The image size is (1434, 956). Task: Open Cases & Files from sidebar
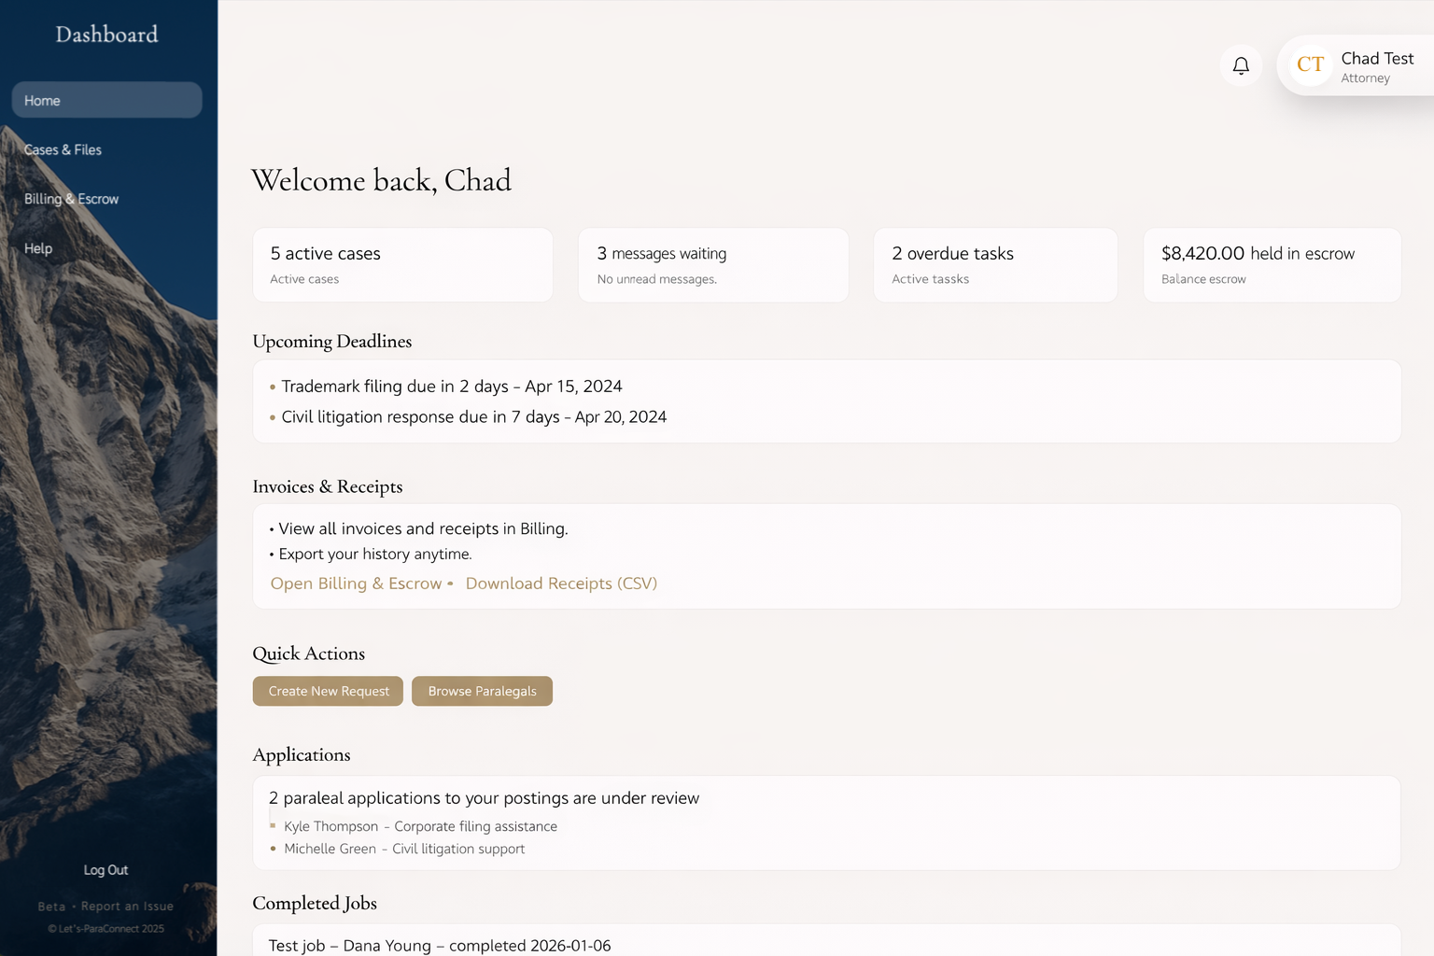point(63,149)
